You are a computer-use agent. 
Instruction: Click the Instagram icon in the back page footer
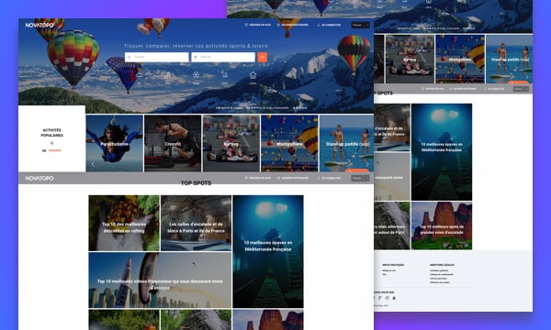(x=387, y=298)
